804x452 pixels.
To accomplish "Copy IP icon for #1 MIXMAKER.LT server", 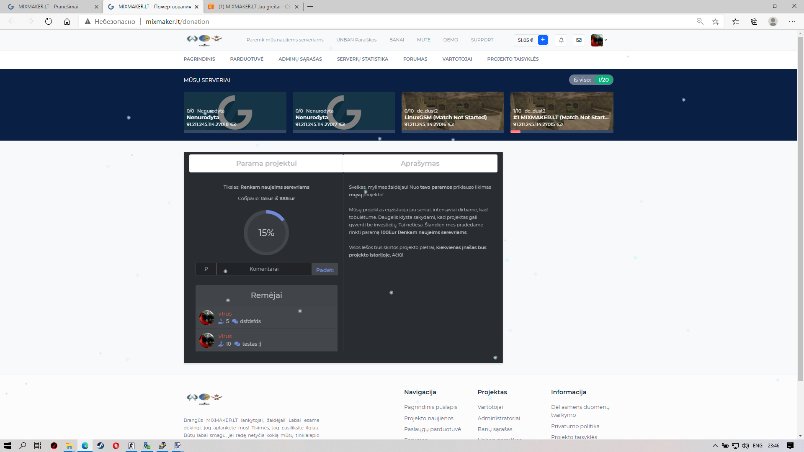I will [x=560, y=124].
